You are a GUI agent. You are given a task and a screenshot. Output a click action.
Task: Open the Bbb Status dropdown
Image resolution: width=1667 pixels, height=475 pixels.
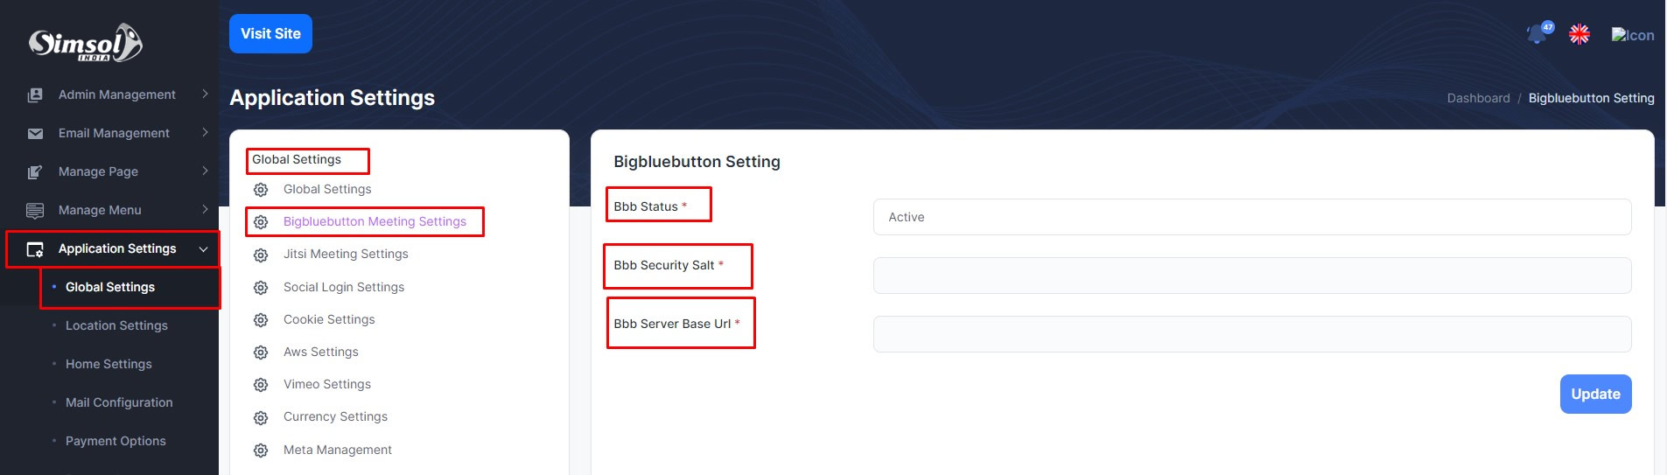coord(1251,217)
